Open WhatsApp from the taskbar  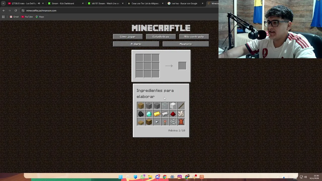click(x=143, y=177)
